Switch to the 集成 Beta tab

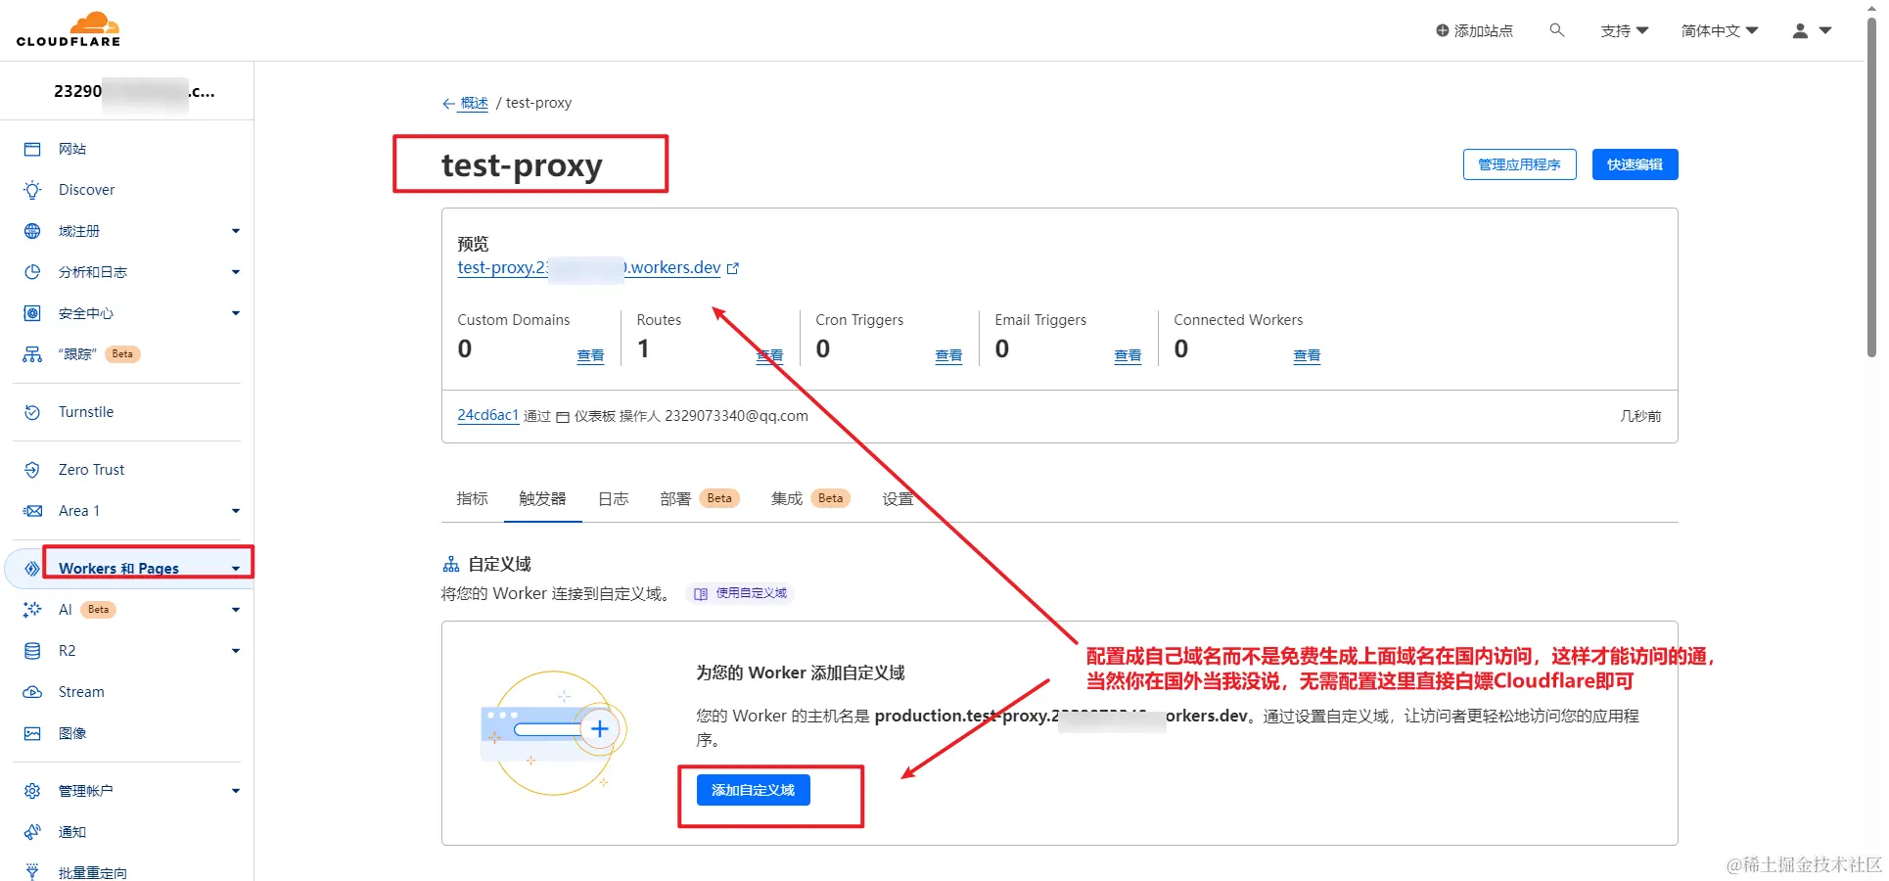click(x=810, y=499)
